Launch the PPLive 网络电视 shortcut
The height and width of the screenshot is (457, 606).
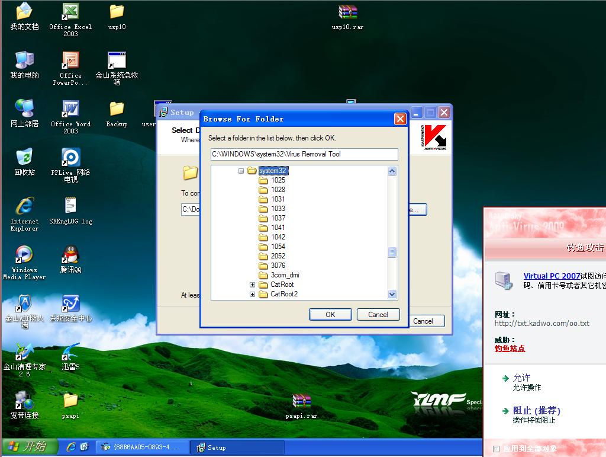click(x=70, y=158)
